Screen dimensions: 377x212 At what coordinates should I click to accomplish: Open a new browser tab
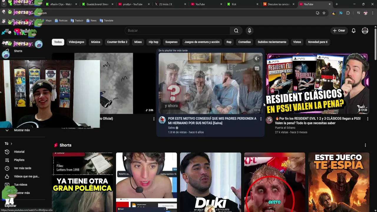(x=337, y=4)
